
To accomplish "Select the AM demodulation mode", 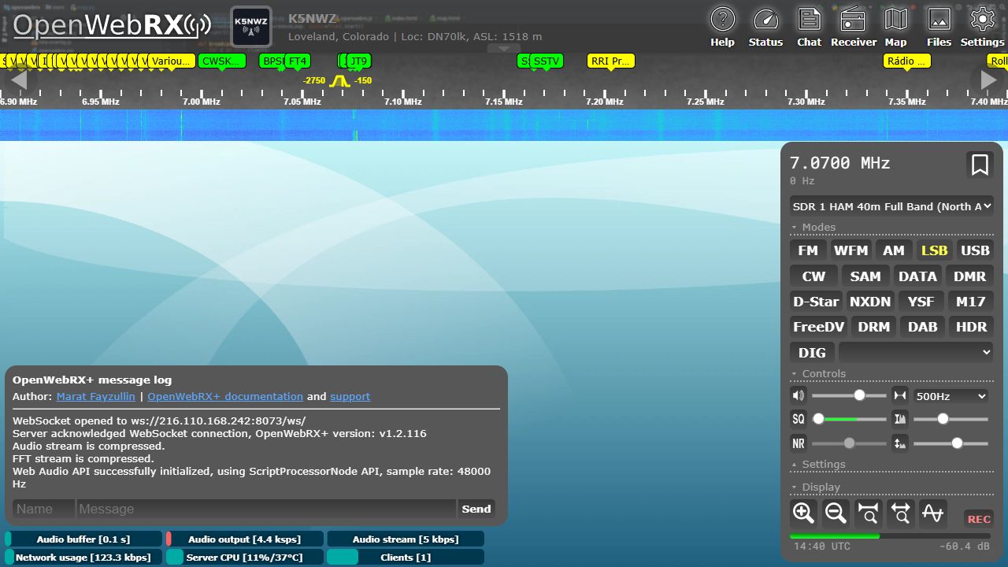I will point(893,250).
